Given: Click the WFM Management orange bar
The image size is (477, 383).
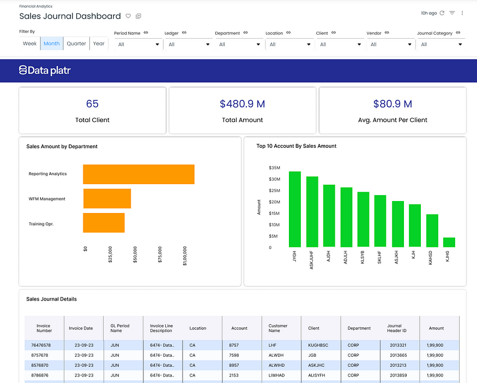Looking at the screenshot, I should 107,198.
